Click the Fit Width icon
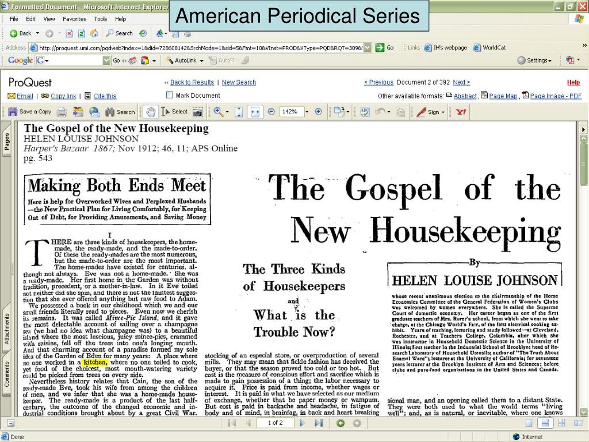 255,112
